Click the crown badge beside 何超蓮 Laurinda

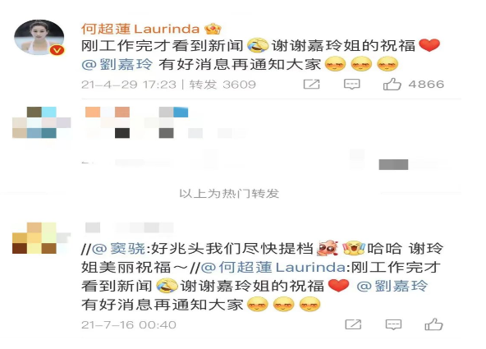pos(213,29)
